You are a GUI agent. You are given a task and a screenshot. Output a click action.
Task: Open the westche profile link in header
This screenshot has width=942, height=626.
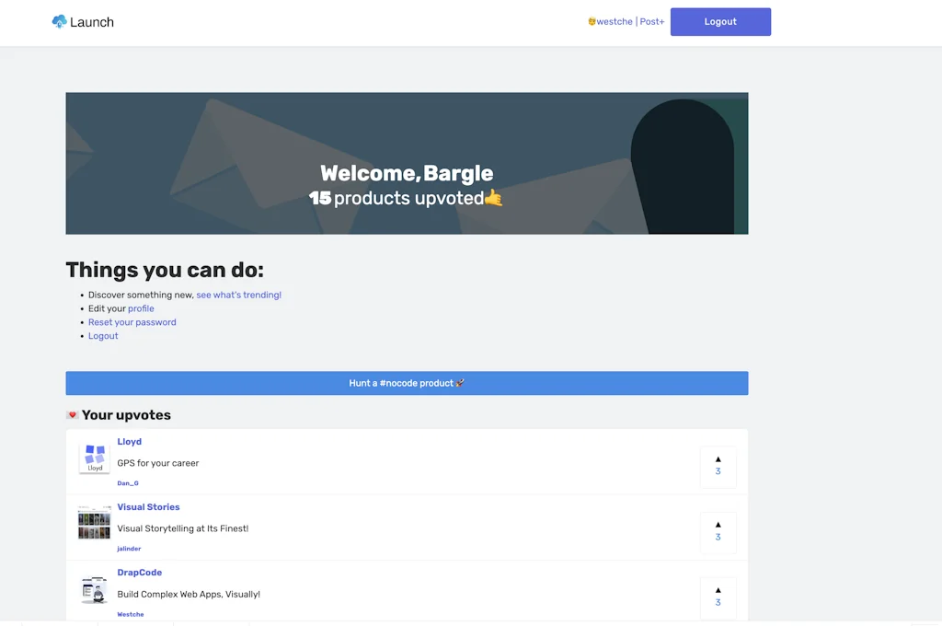click(614, 21)
